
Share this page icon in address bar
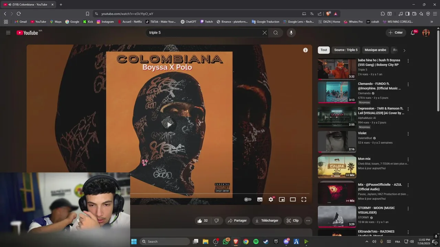(x=320, y=14)
